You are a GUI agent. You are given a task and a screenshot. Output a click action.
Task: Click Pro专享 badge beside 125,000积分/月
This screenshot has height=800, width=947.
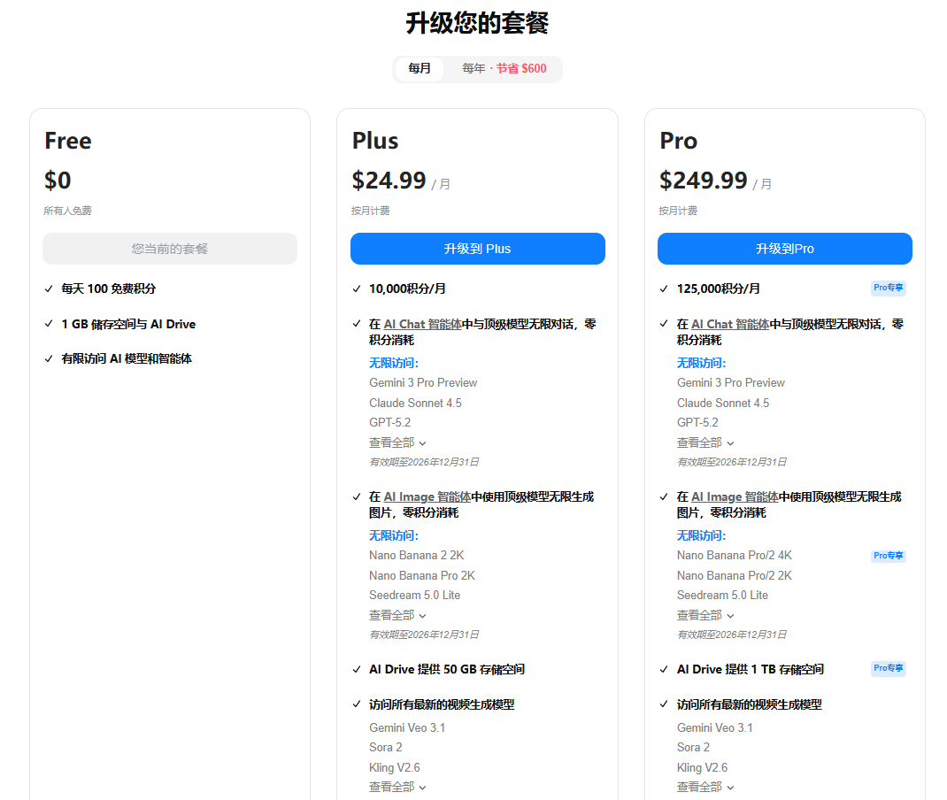coord(889,288)
